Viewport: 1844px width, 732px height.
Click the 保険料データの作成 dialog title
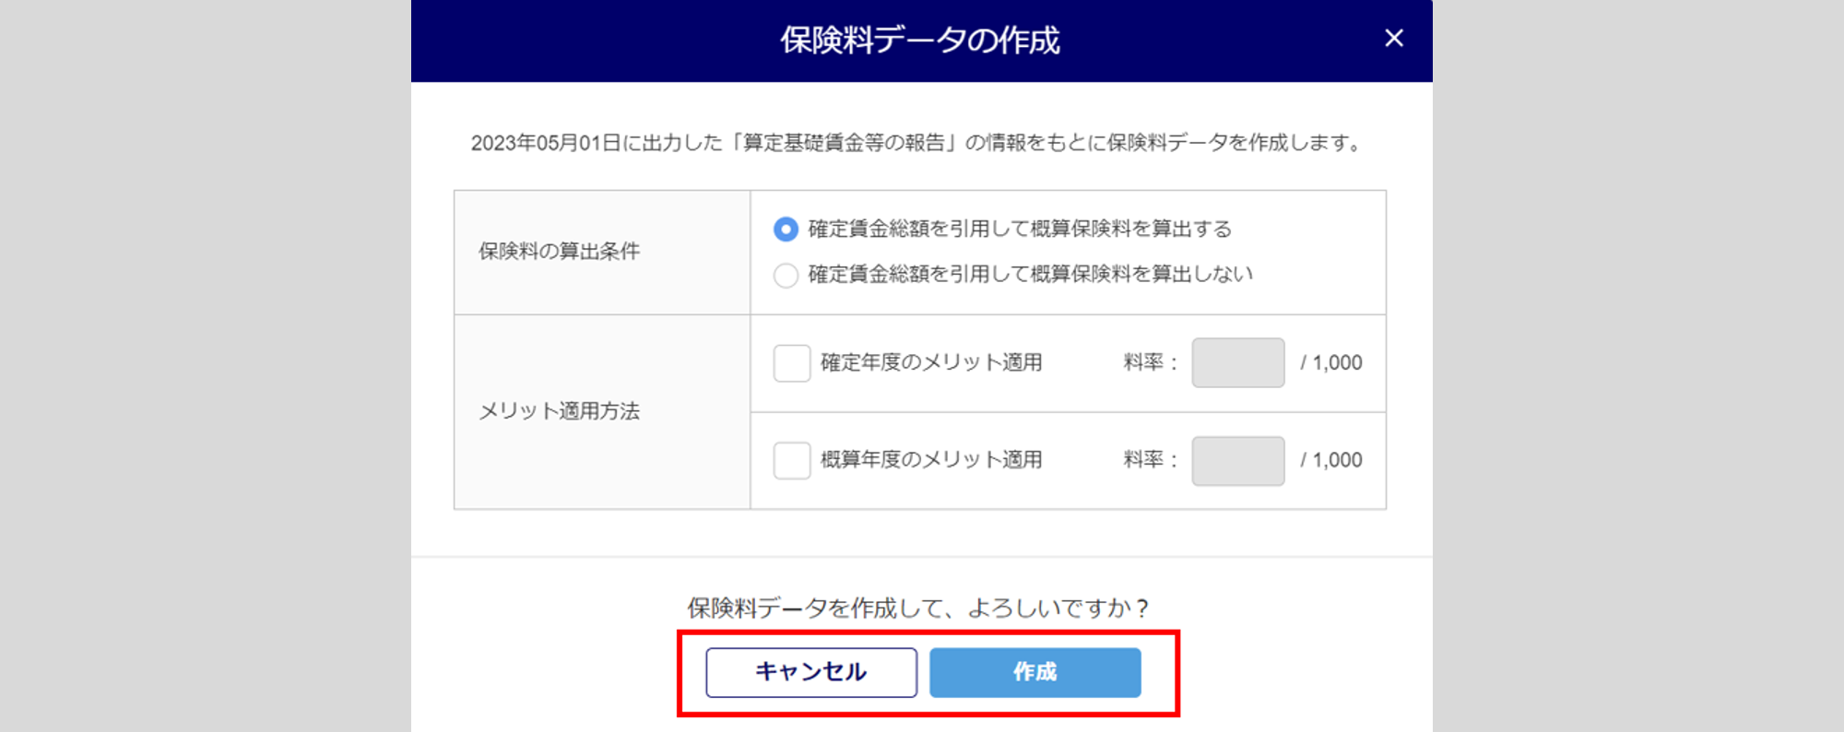pyautogui.click(x=920, y=41)
